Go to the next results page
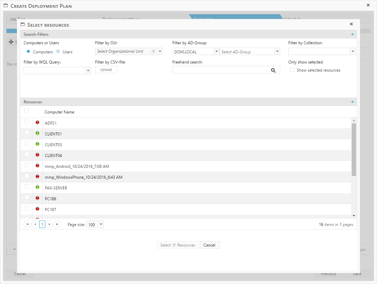 (x=50, y=224)
